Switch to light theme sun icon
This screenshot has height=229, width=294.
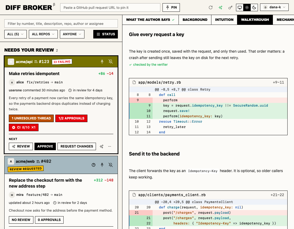click(247, 7)
